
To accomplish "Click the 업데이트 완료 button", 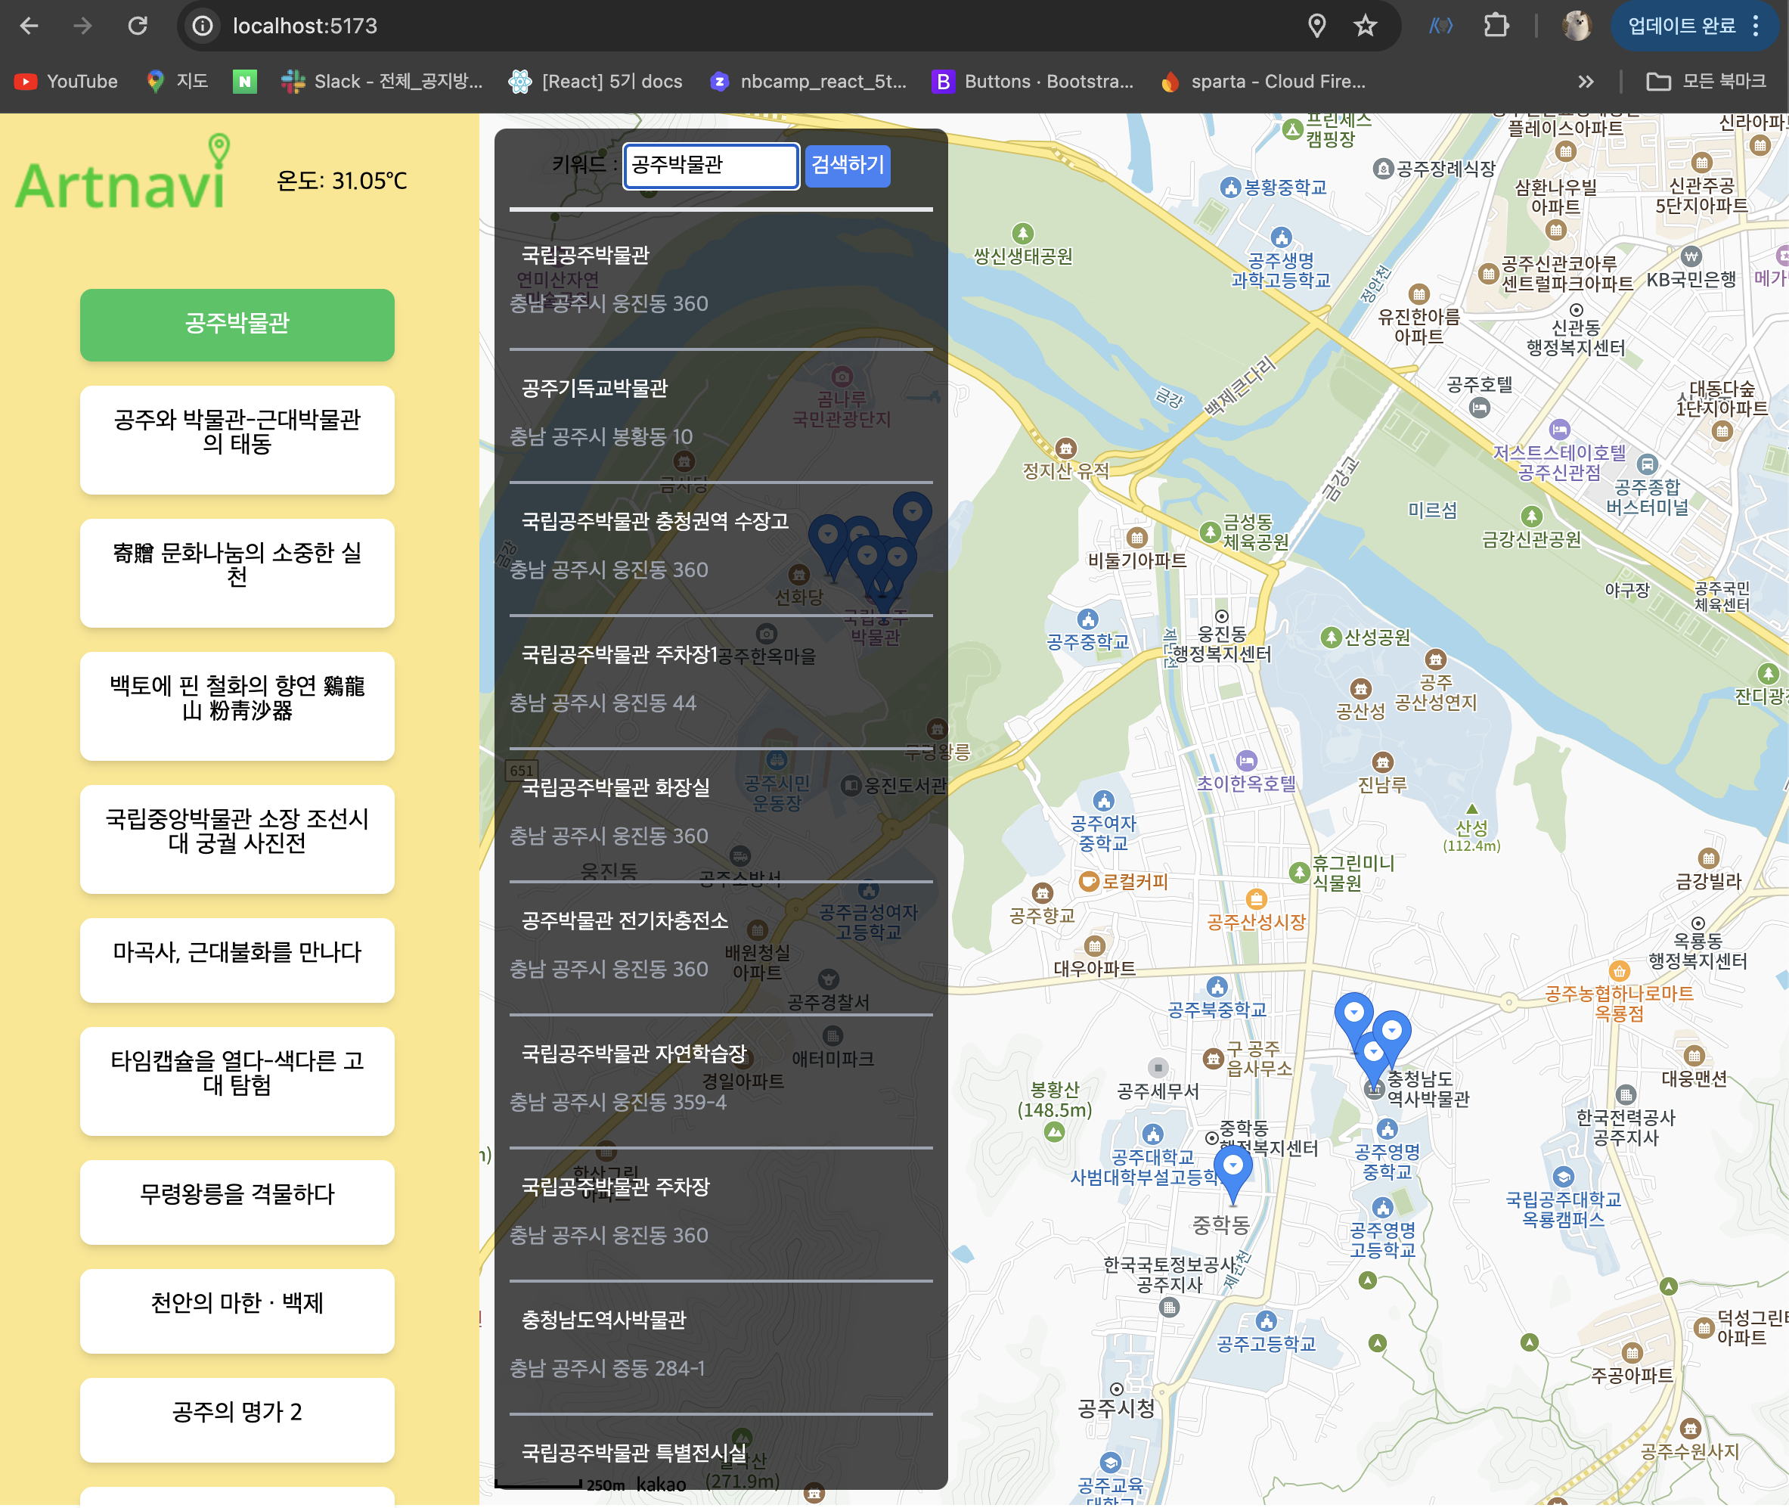I will [1680, 26].
